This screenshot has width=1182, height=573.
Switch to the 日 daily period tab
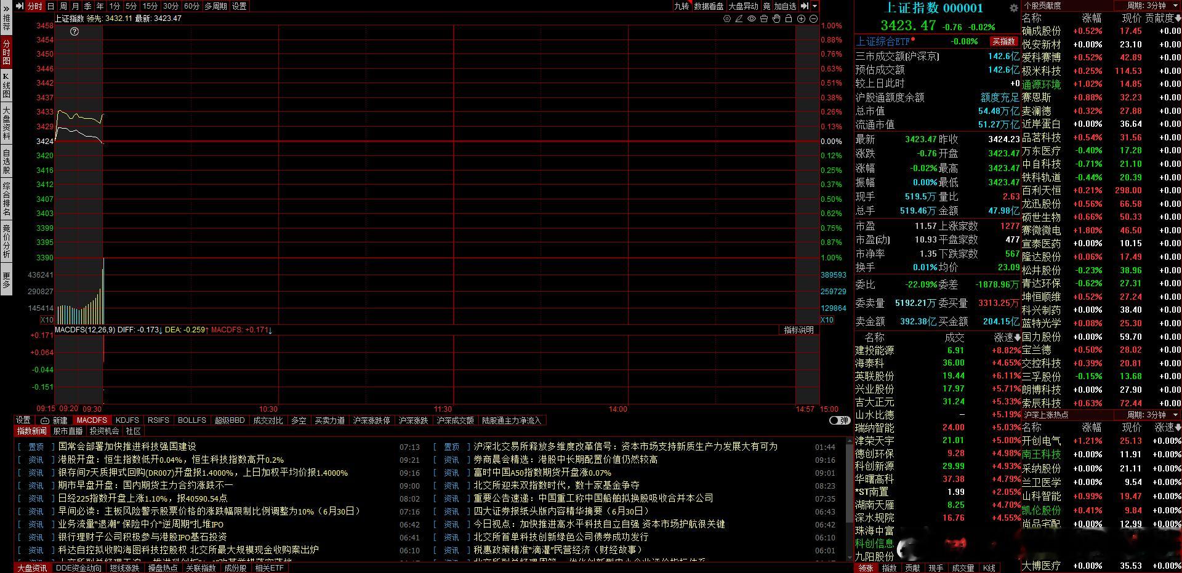point(50,6)
